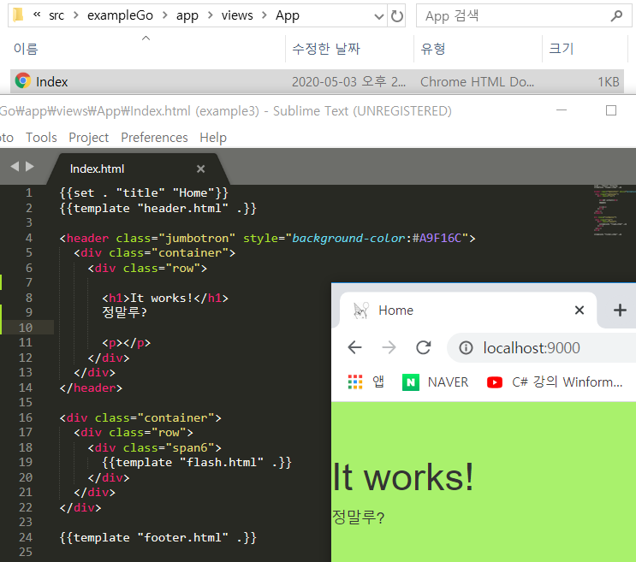Select the Index file name in Explorer
Viewport: 636px width, 562px height.
[x=51, y=82]
